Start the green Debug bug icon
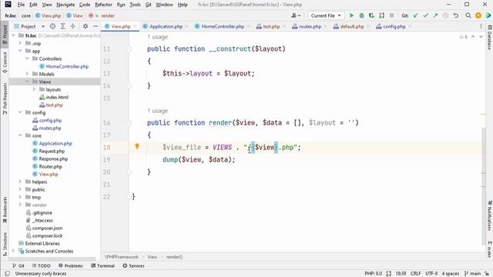 click(x=361, y=15)
